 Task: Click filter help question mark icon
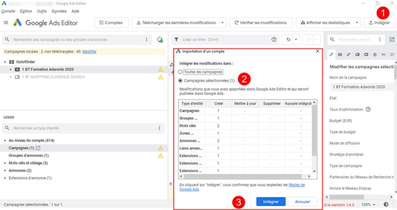(x=274, y=40)
